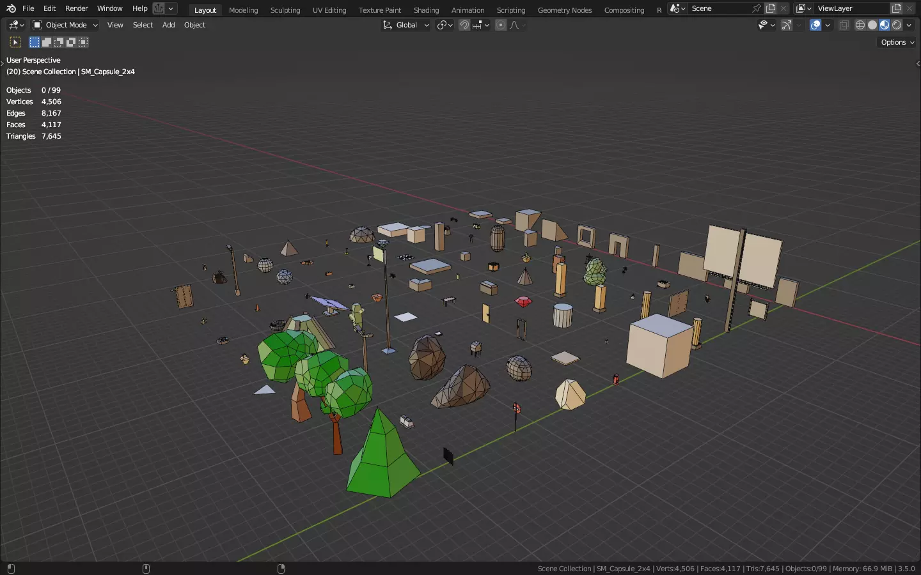
Task: Switch to the Animation workspace tab
Action: click(468, 10)
